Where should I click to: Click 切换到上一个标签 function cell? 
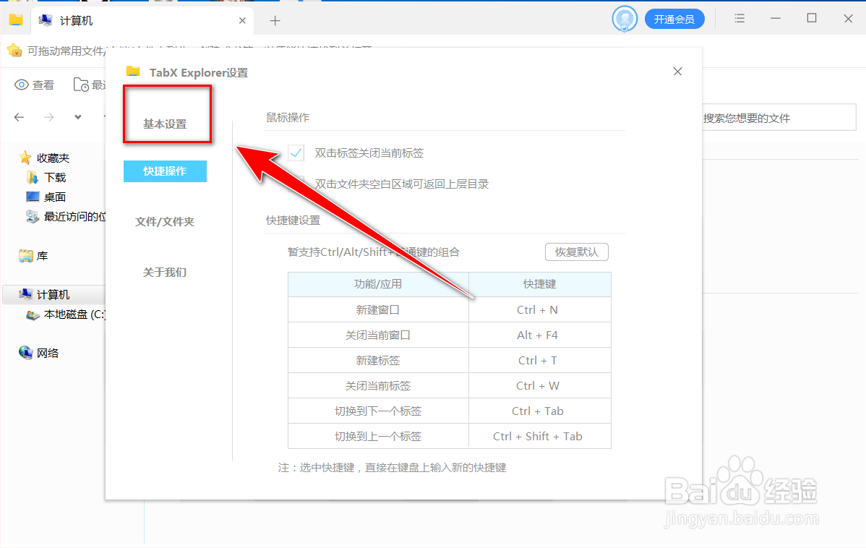coord(378,437)
